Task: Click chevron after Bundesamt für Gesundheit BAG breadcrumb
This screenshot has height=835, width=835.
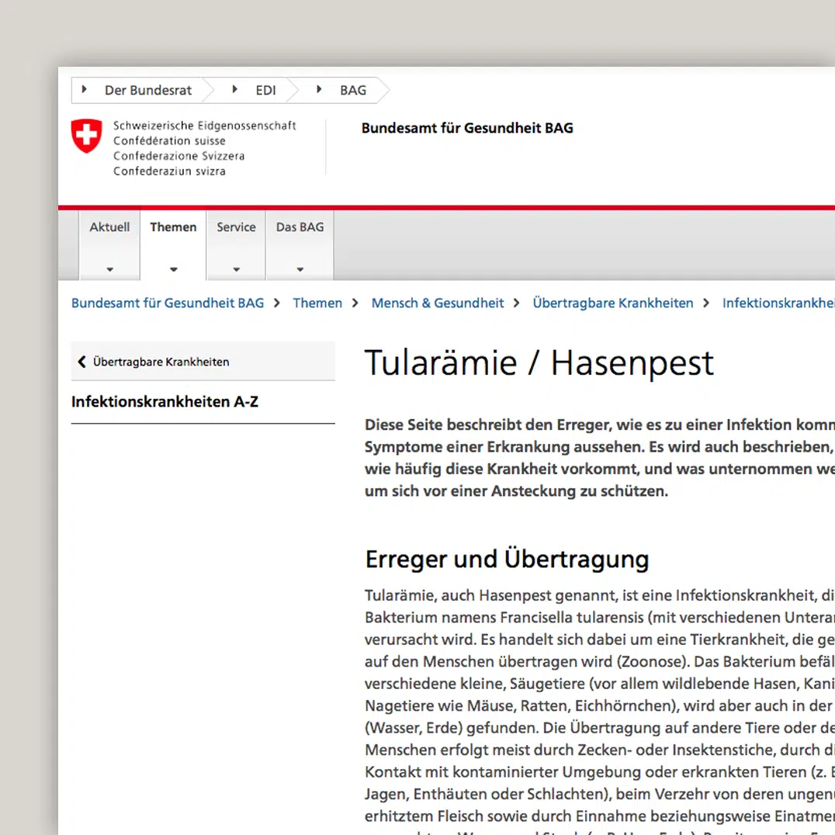Action: 277,303
